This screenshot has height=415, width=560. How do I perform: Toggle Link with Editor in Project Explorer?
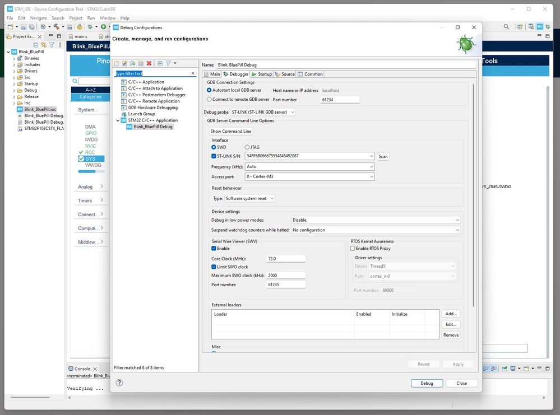pos(44,45)
